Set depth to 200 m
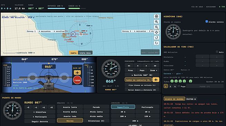This screenshot has width=226, height=126. [135, 121]
